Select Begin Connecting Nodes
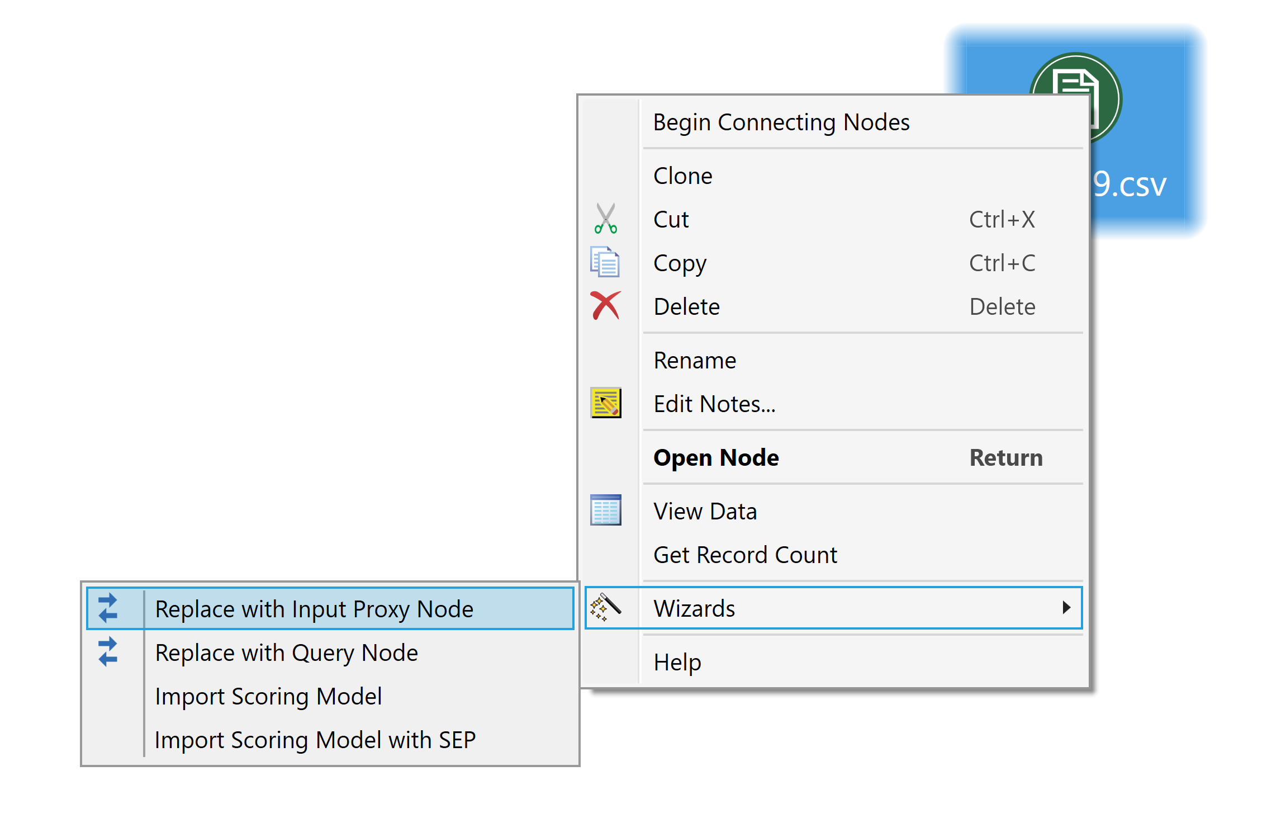1267x818 pixels. click(782, 122)
